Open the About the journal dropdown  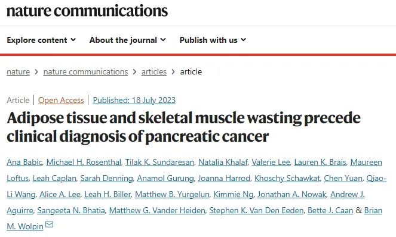(128, 40)
